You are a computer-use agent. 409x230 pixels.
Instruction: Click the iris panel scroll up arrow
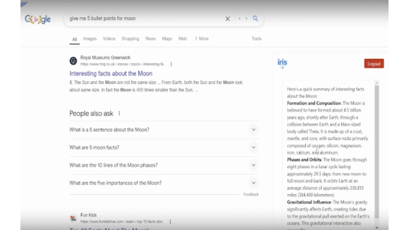click(377, 83)
